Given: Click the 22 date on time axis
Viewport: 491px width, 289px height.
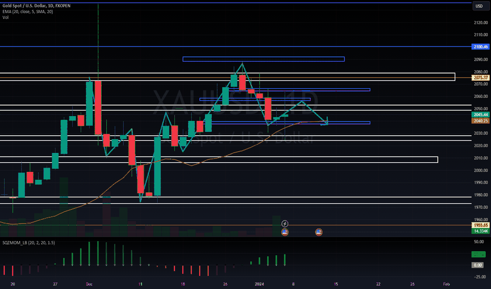Looking at the screenshot, I should pyautogui.click(x=378, y=284).
